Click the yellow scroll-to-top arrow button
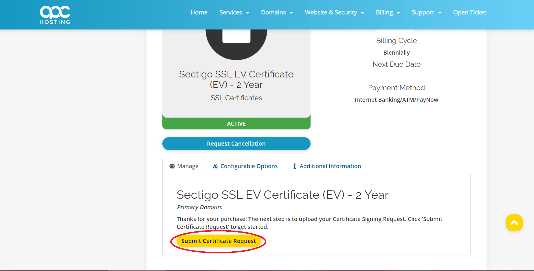 pyautogui.click(x=514, y=223)
